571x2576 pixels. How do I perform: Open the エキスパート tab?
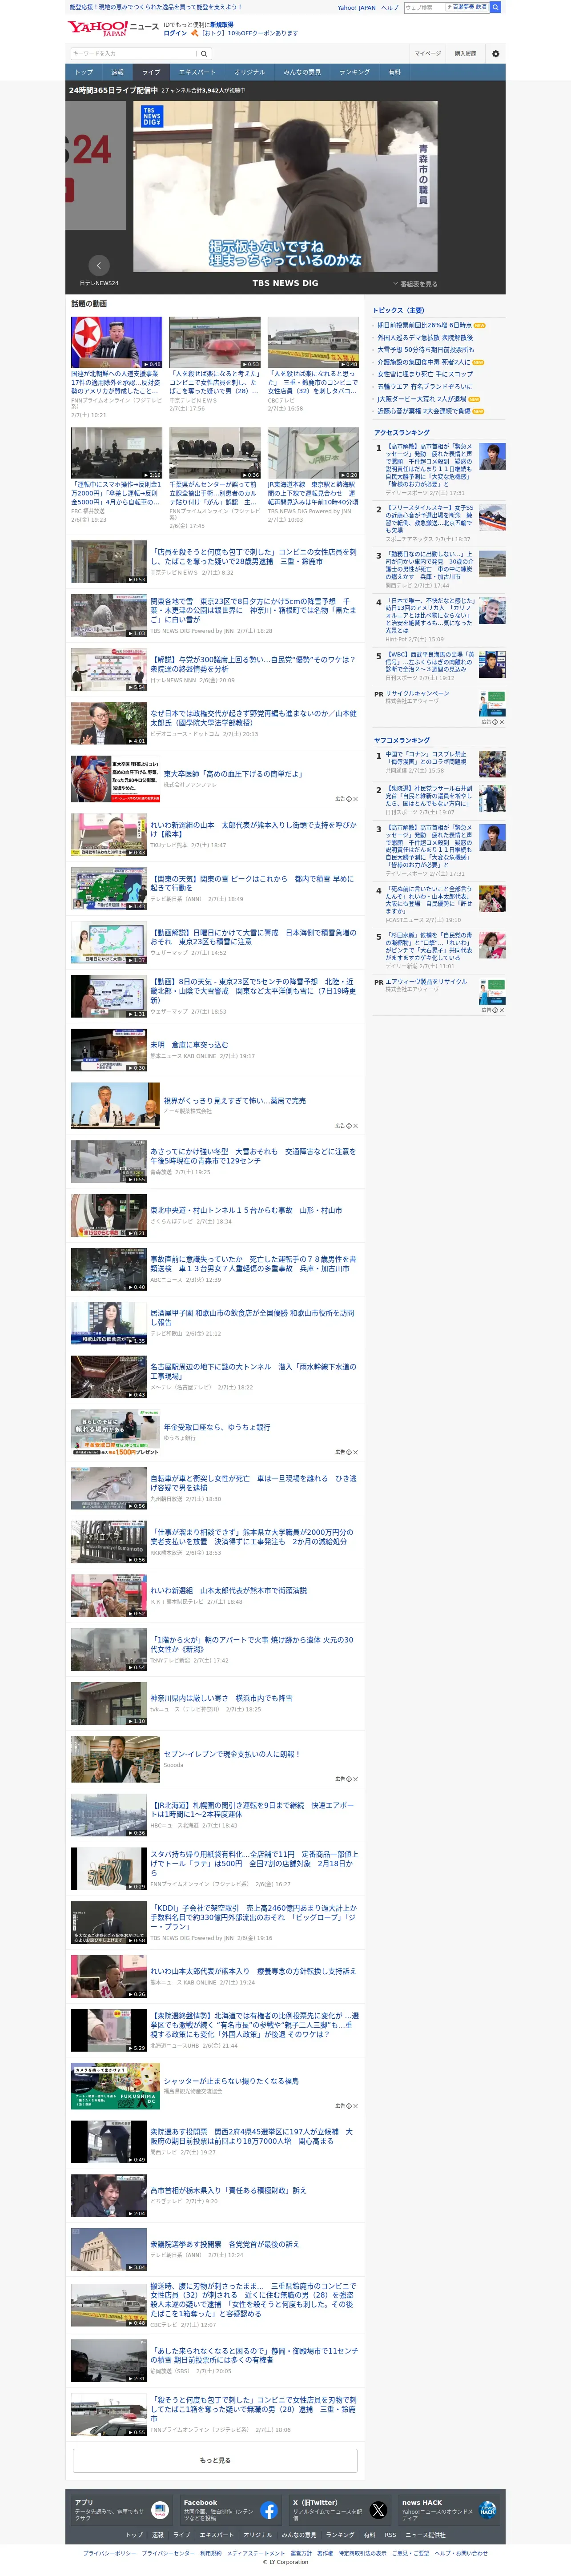coord(197,72)
